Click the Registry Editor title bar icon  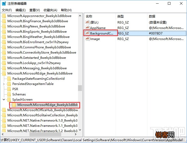(4, 3)
